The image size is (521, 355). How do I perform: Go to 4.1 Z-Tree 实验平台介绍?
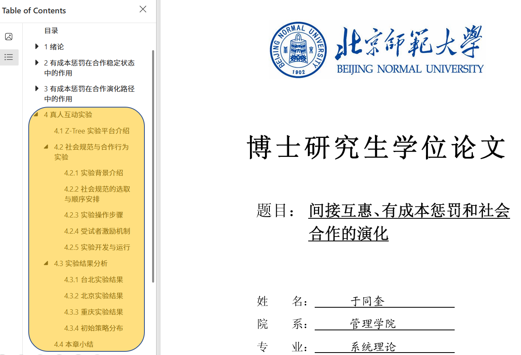click(91, 131)
